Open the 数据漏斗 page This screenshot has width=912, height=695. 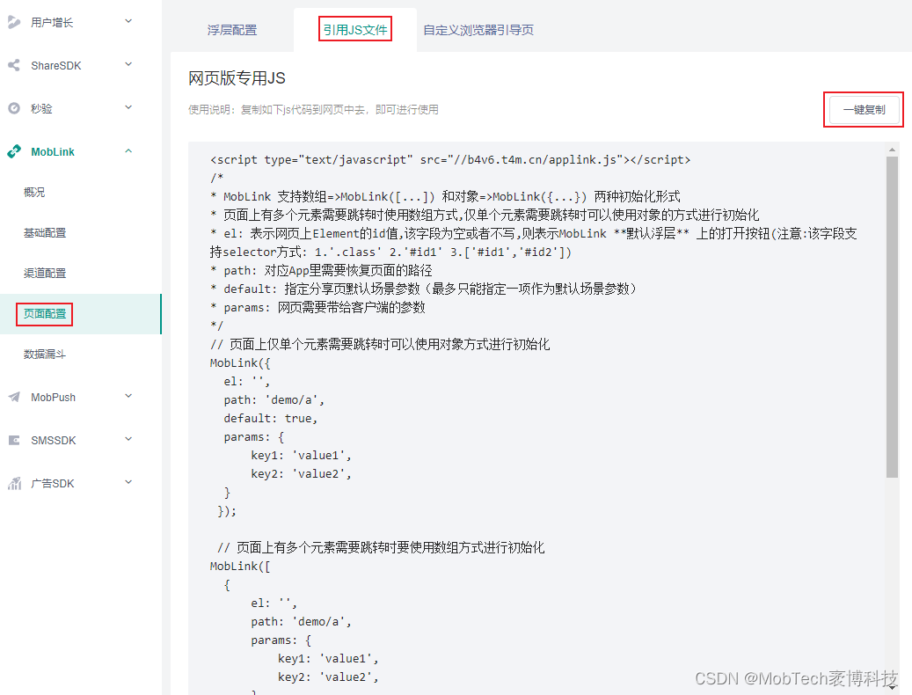pyautogui.click(x=46, y=354)
